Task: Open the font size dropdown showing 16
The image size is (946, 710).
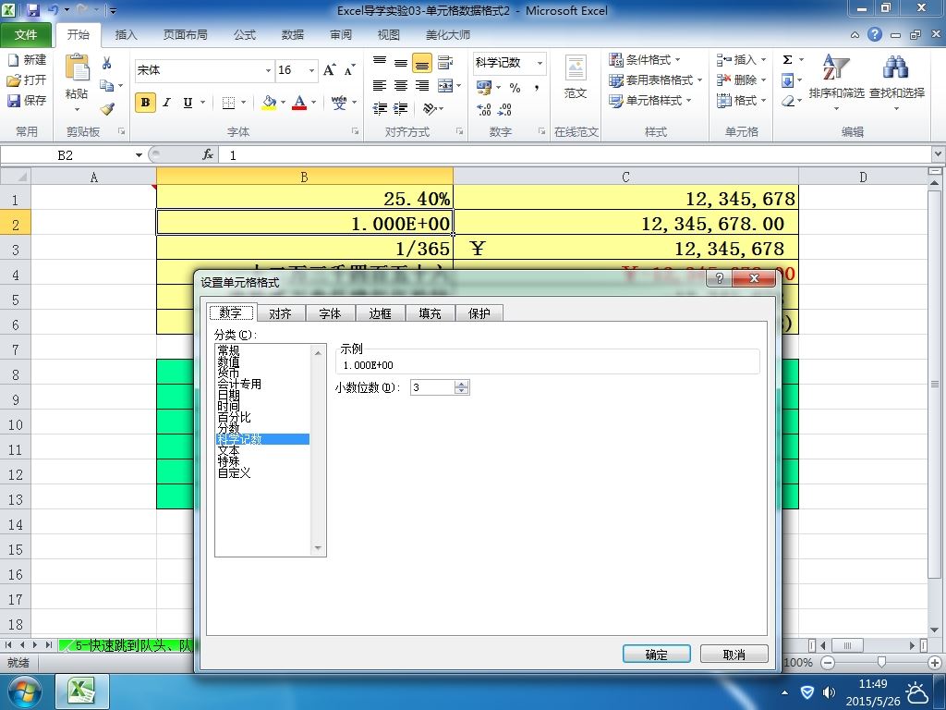Action: coord(312,70)
